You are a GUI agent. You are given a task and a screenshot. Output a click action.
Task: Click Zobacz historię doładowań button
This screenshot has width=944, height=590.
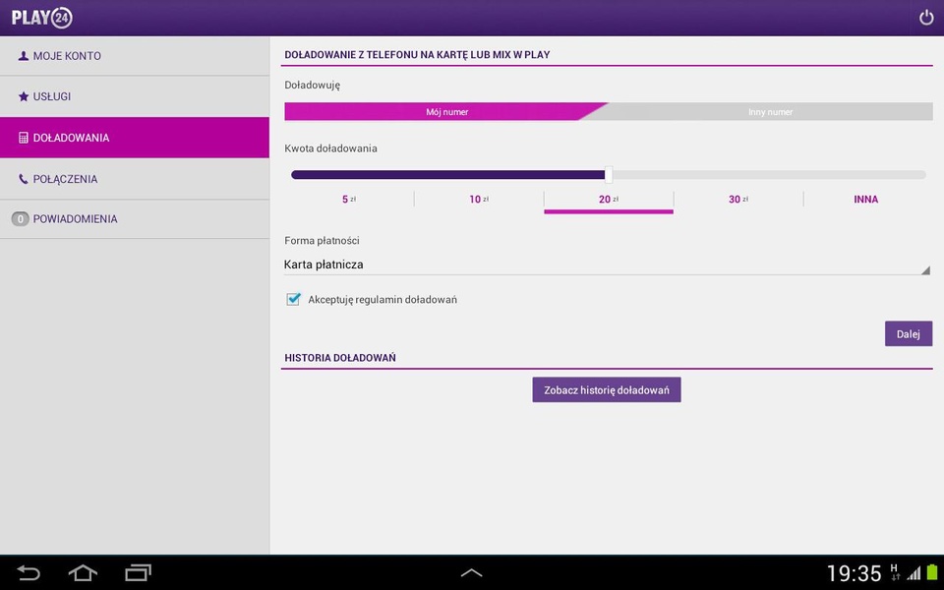tap(607, 390)
